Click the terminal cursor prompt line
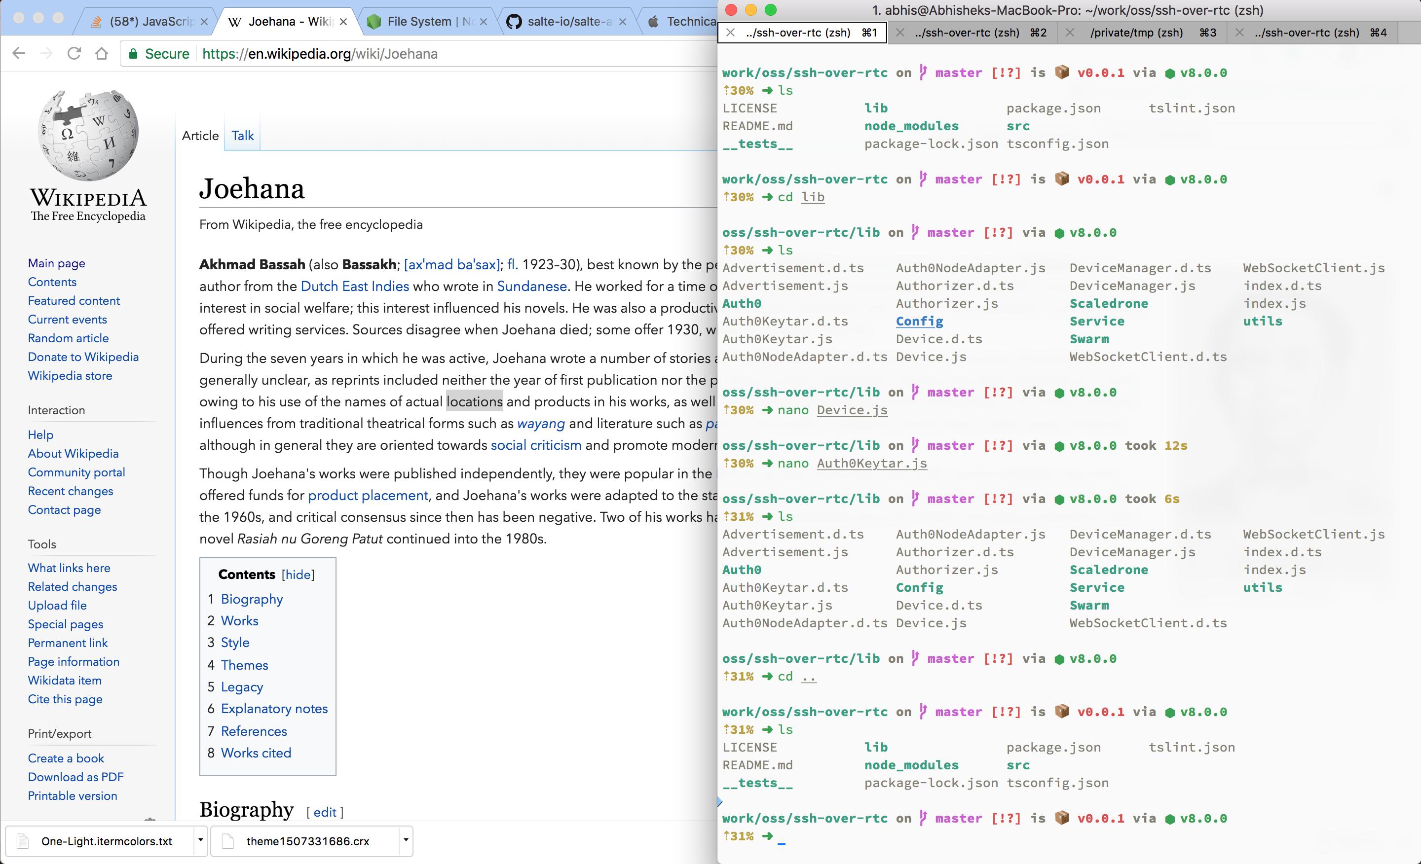The height and width of the screenshot is (864, 1421). click(782, 836)
